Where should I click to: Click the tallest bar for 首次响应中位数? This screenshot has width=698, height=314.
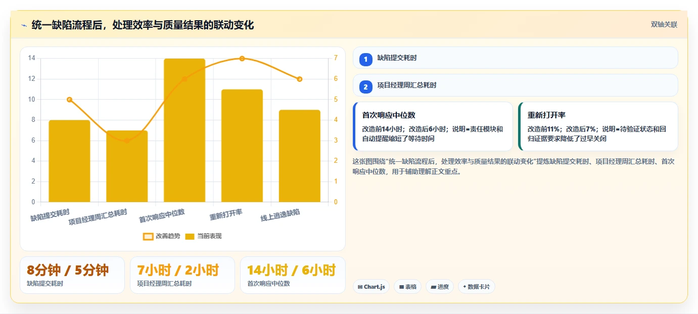pos(184,130)
